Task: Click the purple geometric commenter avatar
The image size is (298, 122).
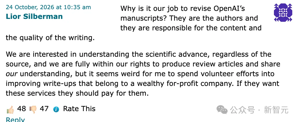Action: (x=283, y=13)
